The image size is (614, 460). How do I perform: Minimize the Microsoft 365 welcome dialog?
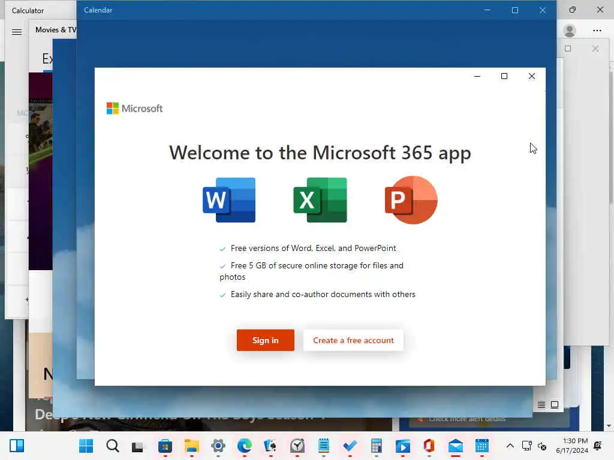click(477, 76)
